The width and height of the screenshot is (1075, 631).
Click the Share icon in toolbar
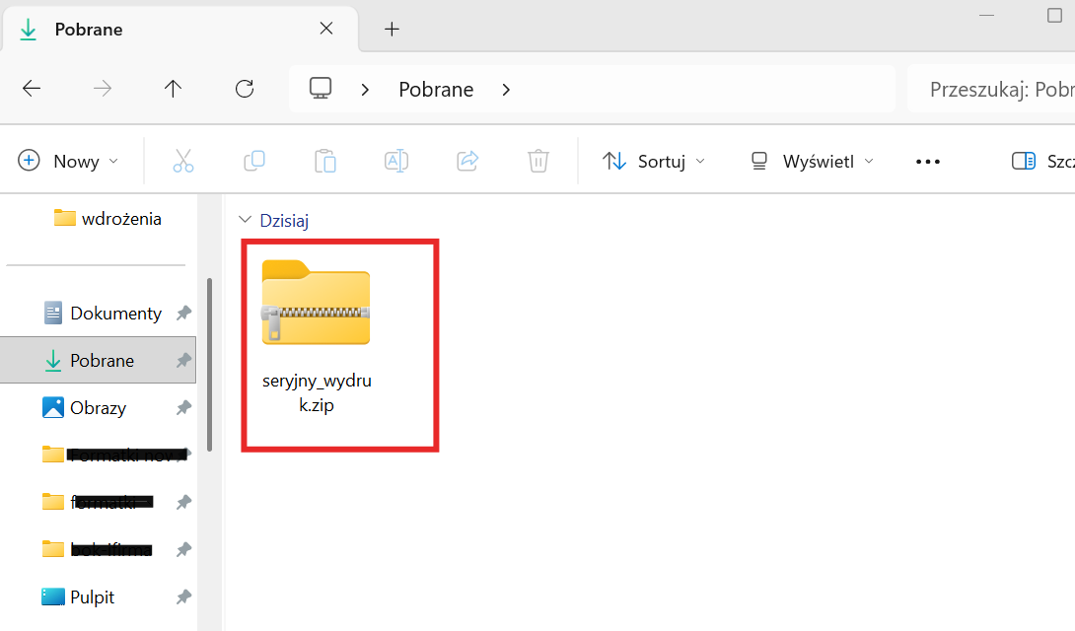coord(467,161)
